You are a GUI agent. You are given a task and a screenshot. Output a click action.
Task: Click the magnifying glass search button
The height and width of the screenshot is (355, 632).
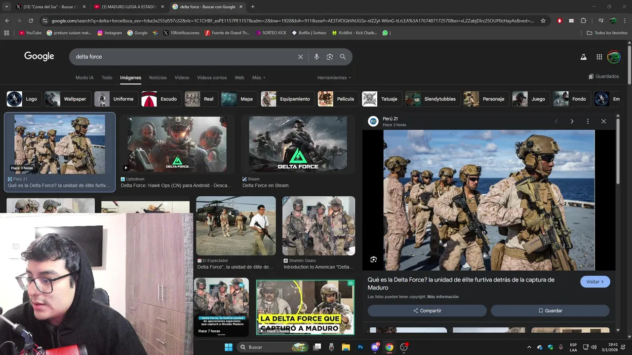[343, 57]
